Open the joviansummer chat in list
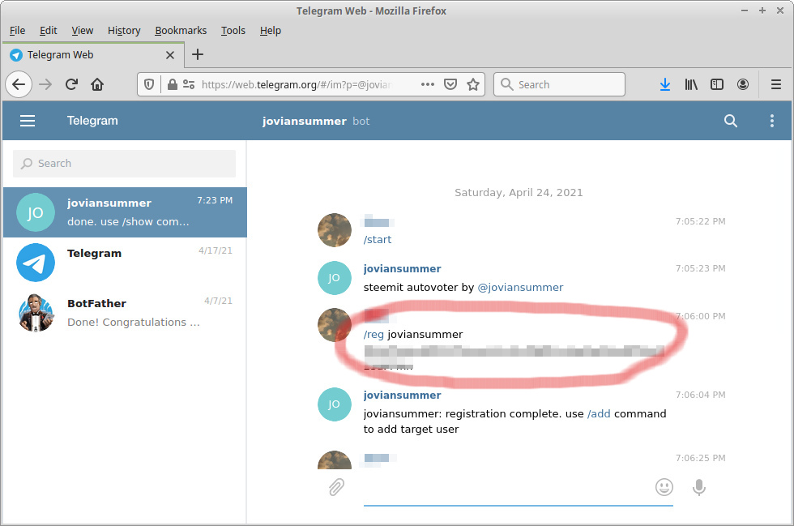The image size is (794, 526). pyautogui.click(x=125, y=212)
